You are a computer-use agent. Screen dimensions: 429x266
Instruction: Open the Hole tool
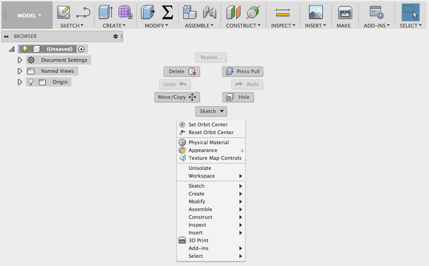[238, 97]
